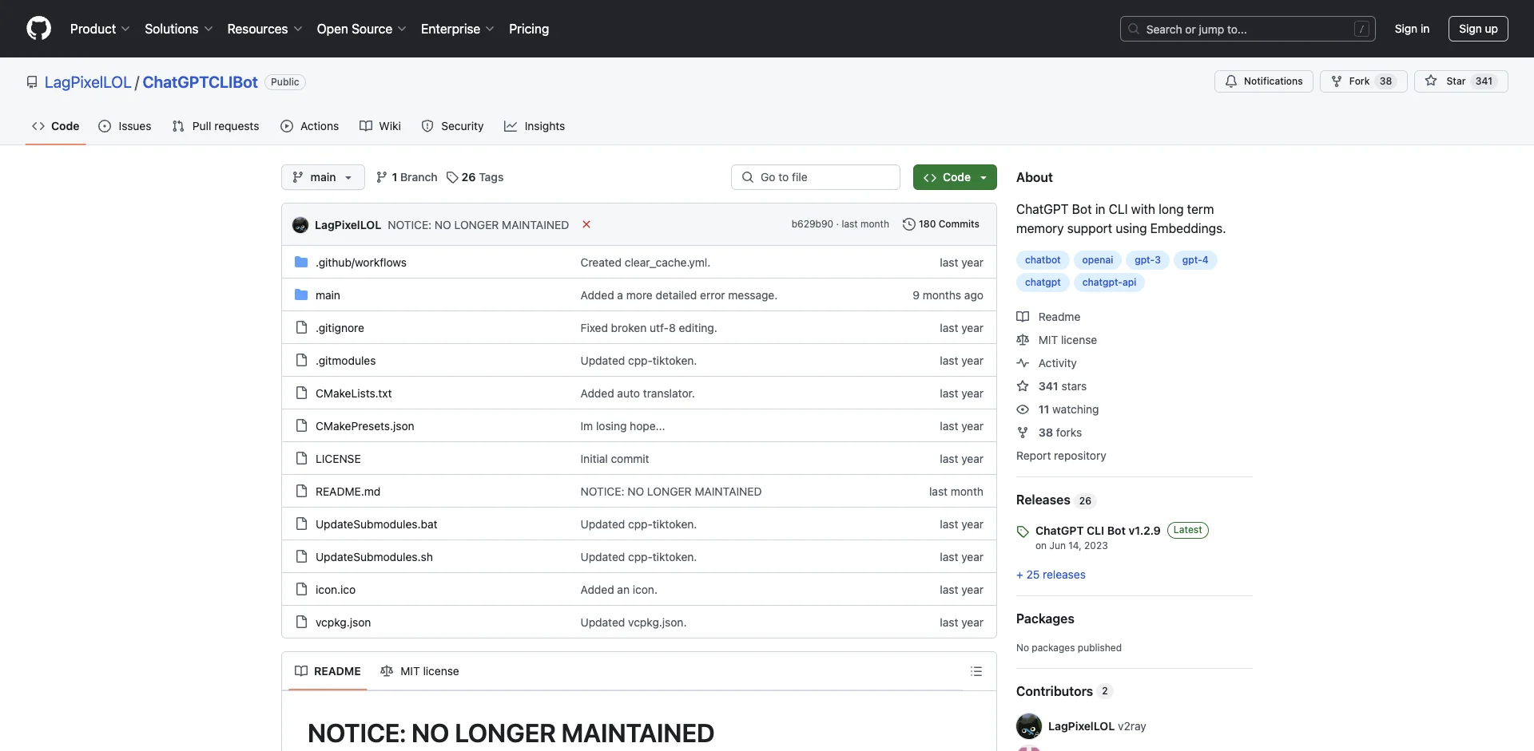Open the UpdateSubmodules.sh file

click(374, 557)
